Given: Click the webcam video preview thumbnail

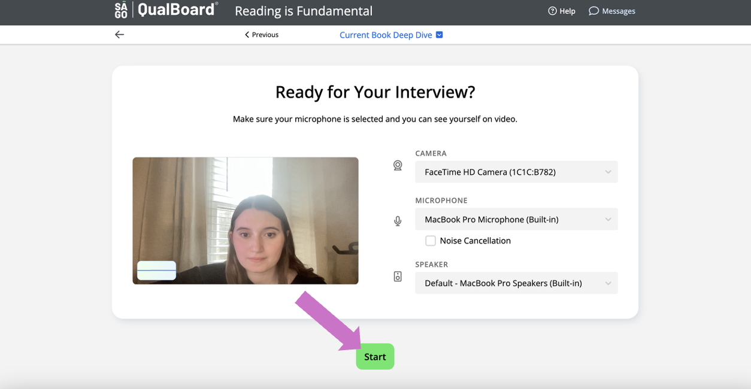Looking at the screenshot, I should 246,220.
